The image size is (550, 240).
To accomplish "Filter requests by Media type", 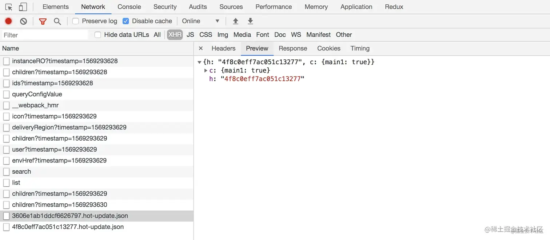I will tap(242, 35).
